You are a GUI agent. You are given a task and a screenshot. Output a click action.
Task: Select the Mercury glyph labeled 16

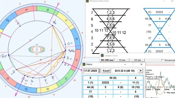point(14,72)
